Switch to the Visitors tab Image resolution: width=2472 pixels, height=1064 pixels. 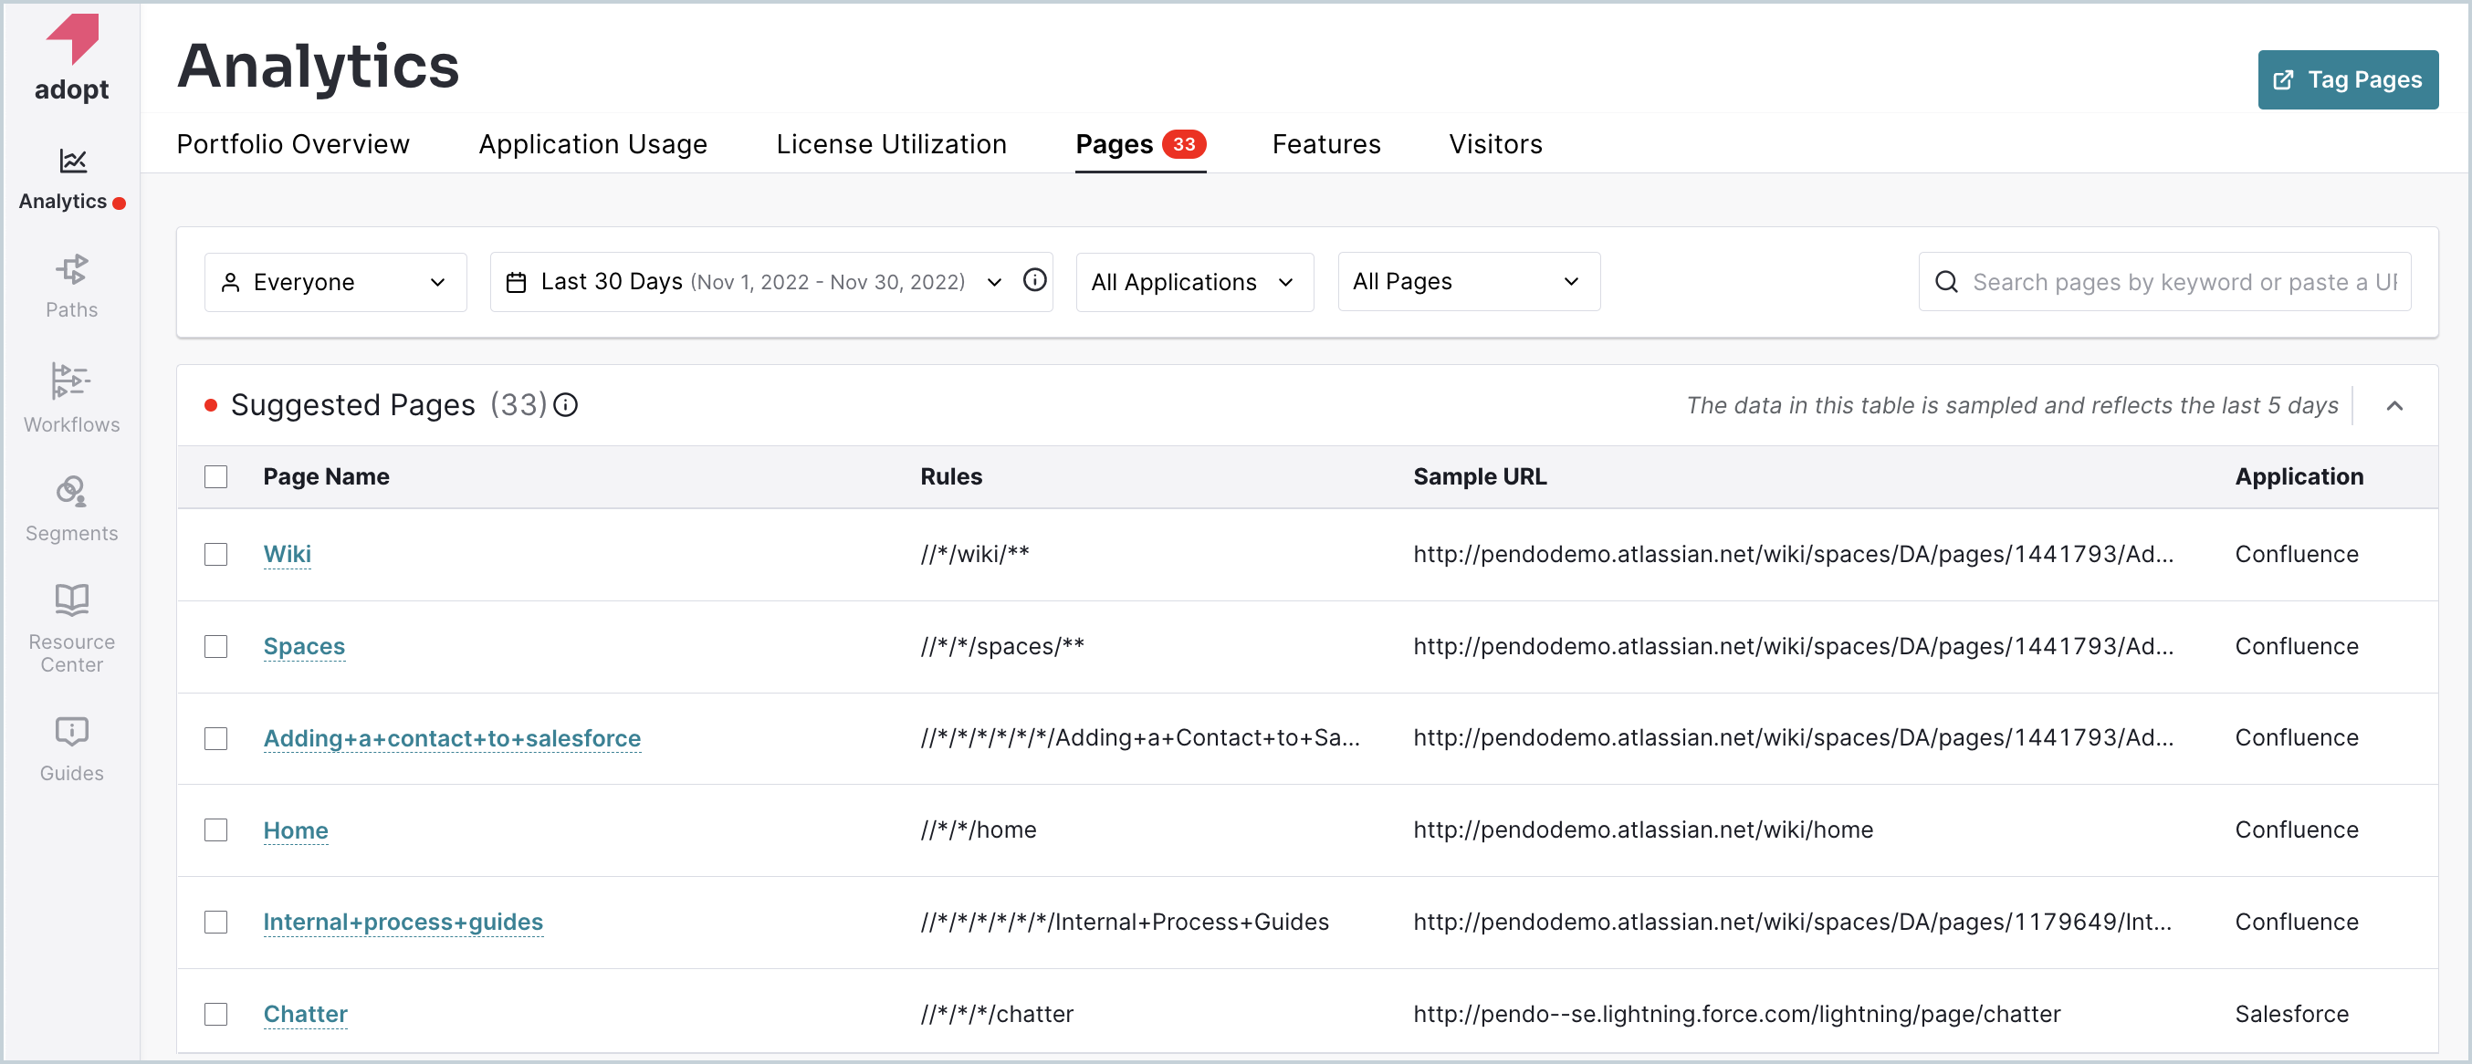click(1495, 144)
